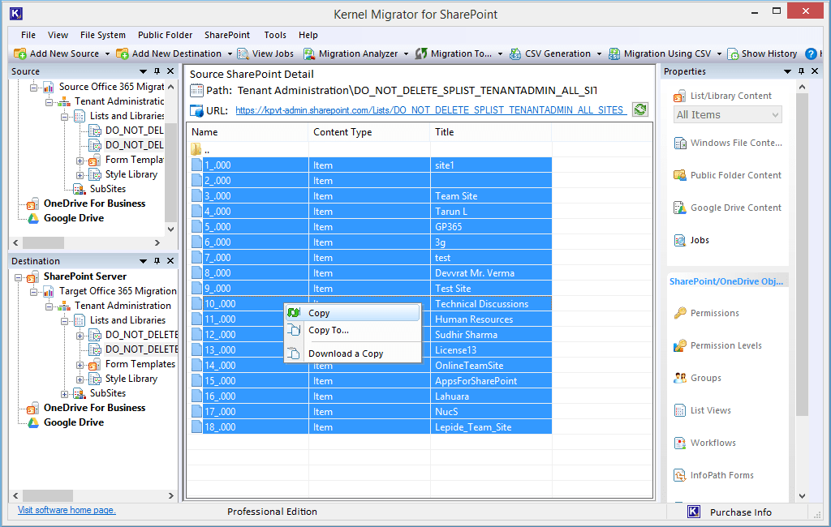Viewport: 831px width, 527px height.
Task: Sort the list by the Name column
Action: coord(247,132)
